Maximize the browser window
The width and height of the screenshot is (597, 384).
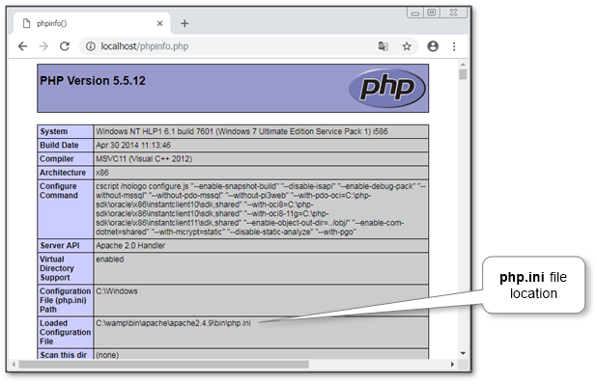pyautogui.click(x=432, y=13)
